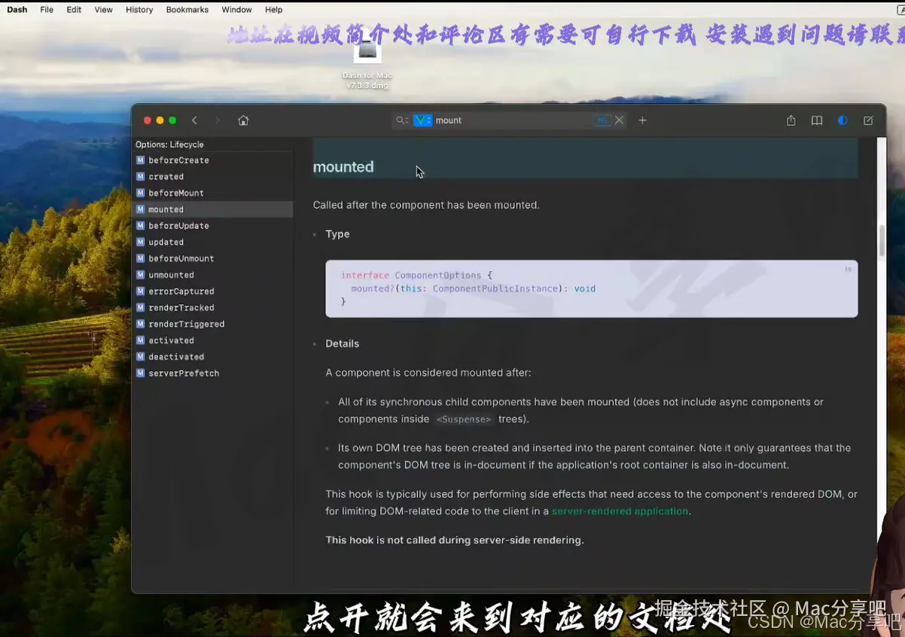Clear the search with the X icon
This screenshot has width=905, height=637.
619,120
